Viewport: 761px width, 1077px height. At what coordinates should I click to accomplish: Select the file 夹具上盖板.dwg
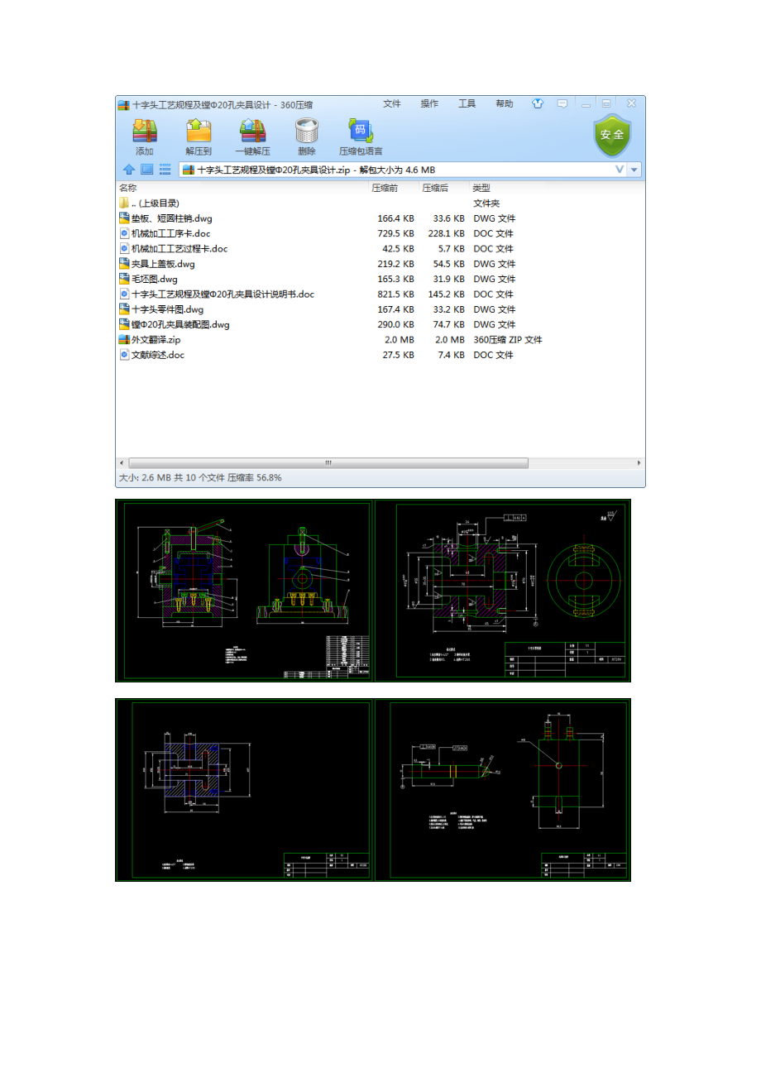coord(380,264)
